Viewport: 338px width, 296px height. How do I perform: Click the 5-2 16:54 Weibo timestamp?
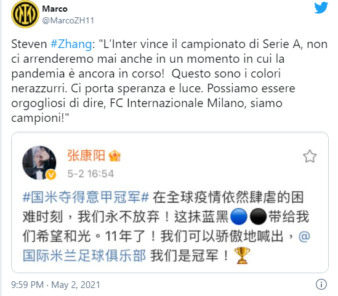[x=91, y=174]
